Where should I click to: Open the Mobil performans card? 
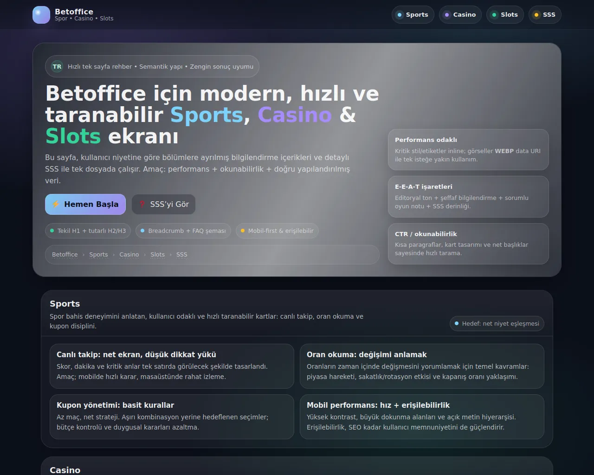(x=422, y=417)
